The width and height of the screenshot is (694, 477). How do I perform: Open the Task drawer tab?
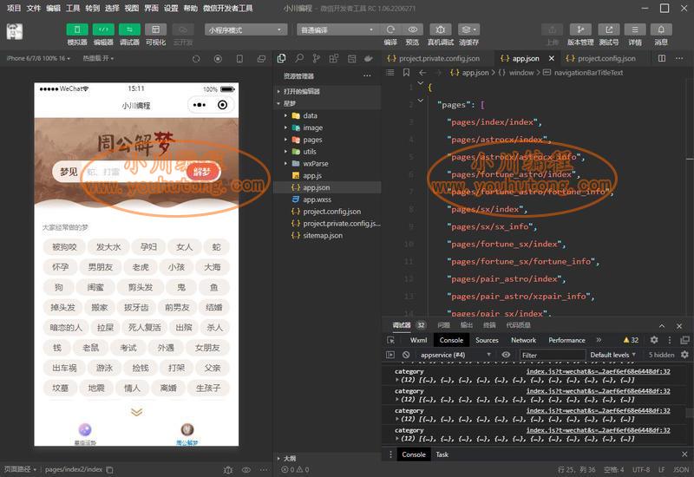pyautogui.click(x=442, y=454)
